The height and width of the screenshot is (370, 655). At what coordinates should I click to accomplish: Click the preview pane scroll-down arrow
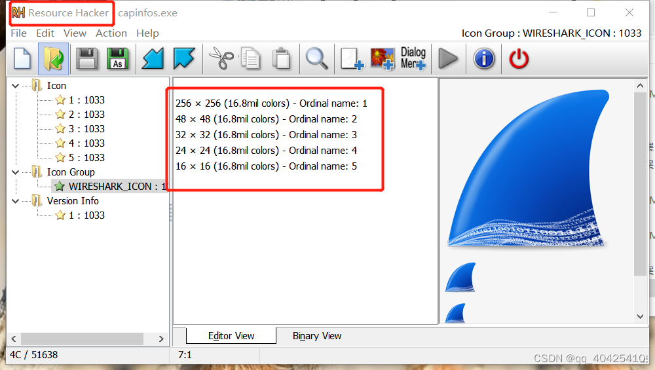640,316
